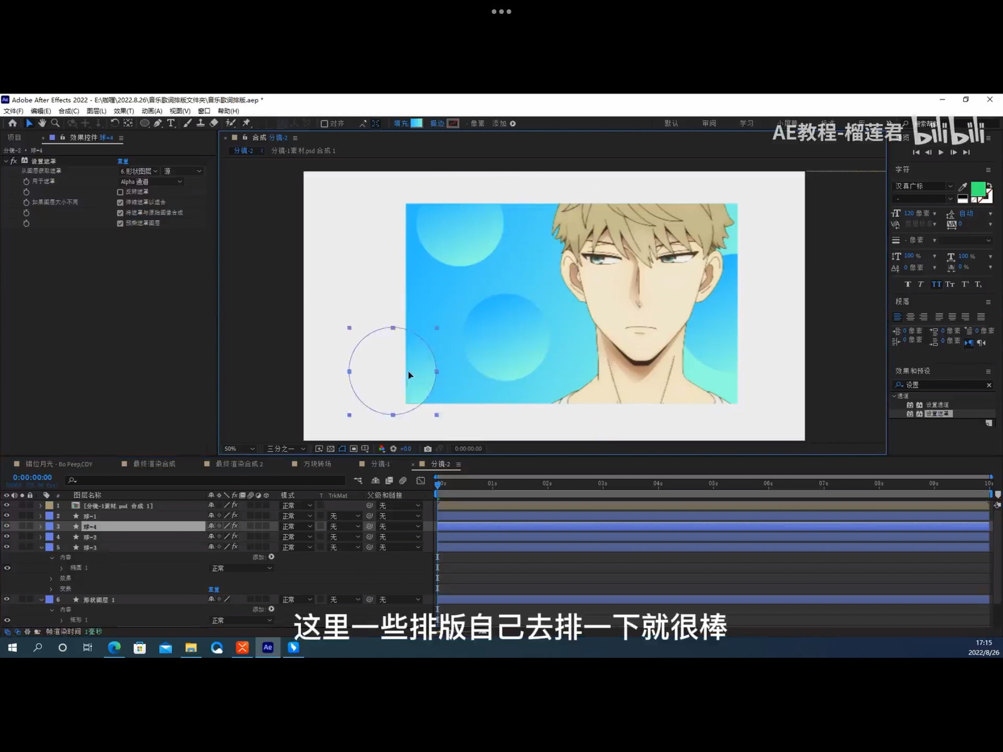The image size is (1003, 752).
Task: Choose the Eraser tool
Action: coord(214,123)
